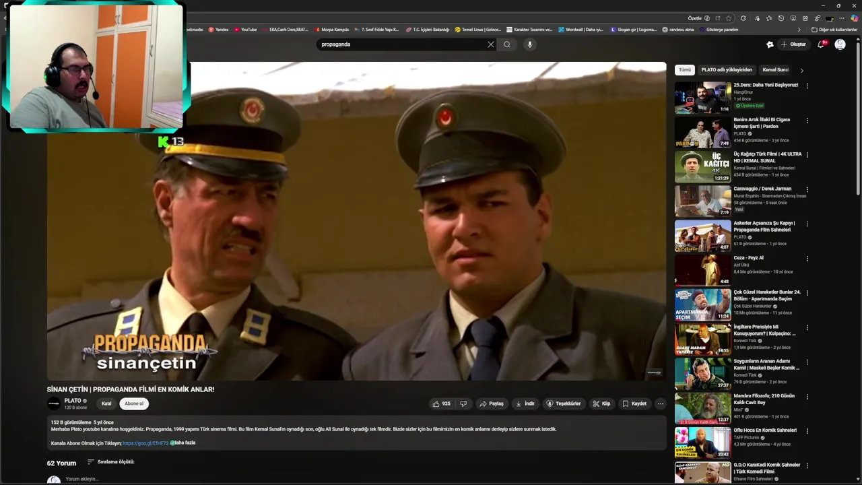This screenshot has width=862, height=485.
Task: Start voice search with microphone icon
Action: tap(530, 44)
